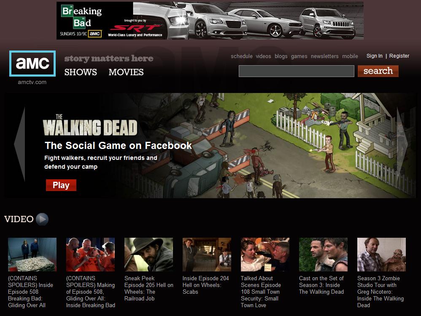
Task: Click '(CONTAINS SPOILERS) Inside Episode 508' title text
Action: 31,292
